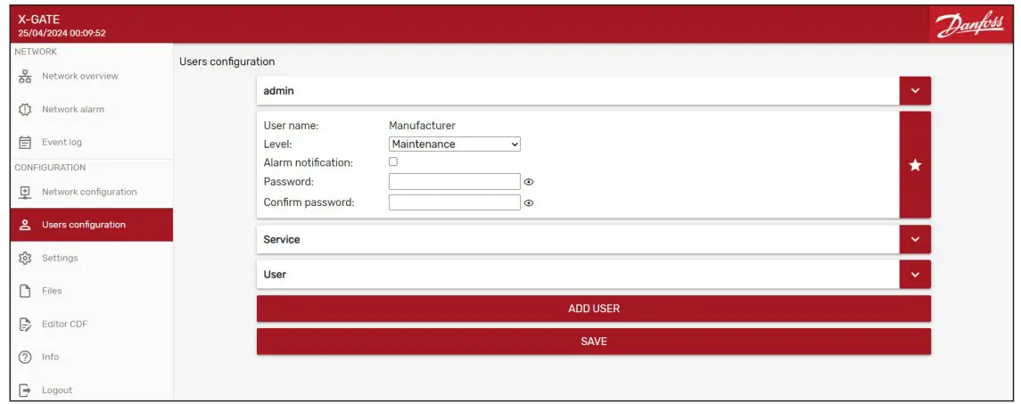
Task: Click the star button on Manufacturer panel
Action: (x=915, y=165)
